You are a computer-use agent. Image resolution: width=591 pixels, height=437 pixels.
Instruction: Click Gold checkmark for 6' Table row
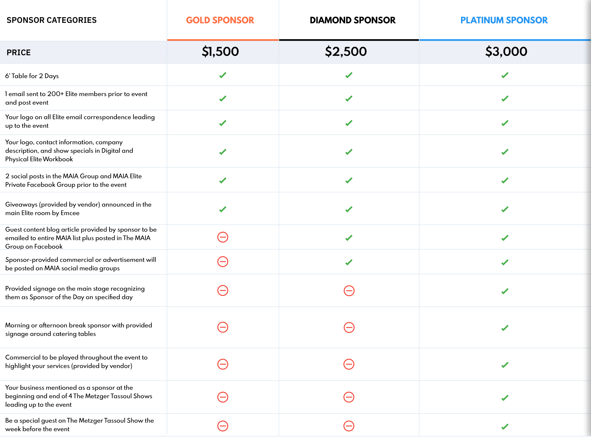[x=223, y=75]
